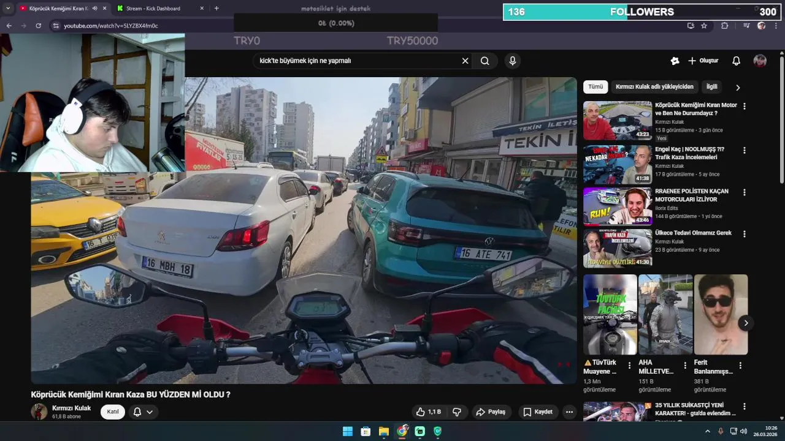Open options for '35 YILLIK SUİKASTÇI' video
This screenshot has width=785, height=441.
[x=745, y=406]
